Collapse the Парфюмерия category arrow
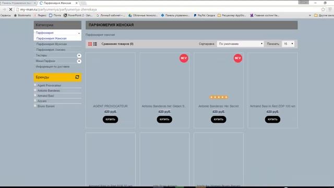334x188 pixels. click(79, 33)
